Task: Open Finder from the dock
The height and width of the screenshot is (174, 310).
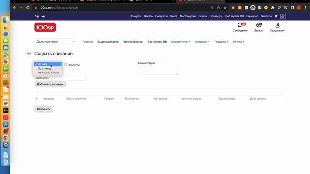Action: pyautogui.click(x=6, y=20)
